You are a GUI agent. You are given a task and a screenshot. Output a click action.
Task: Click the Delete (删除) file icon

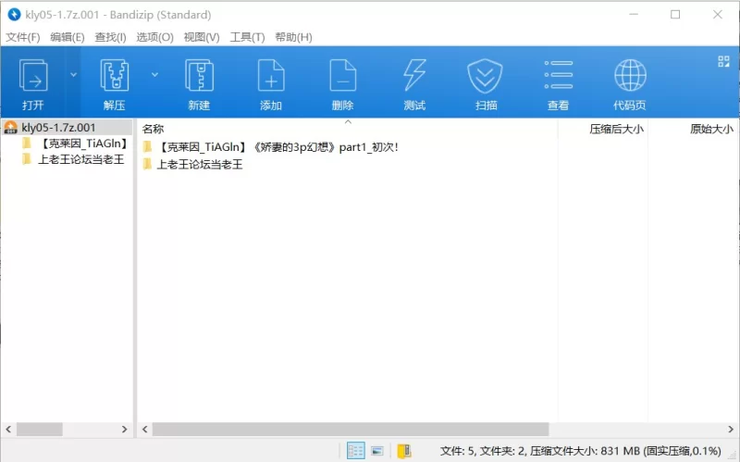[x=342, y=76]
